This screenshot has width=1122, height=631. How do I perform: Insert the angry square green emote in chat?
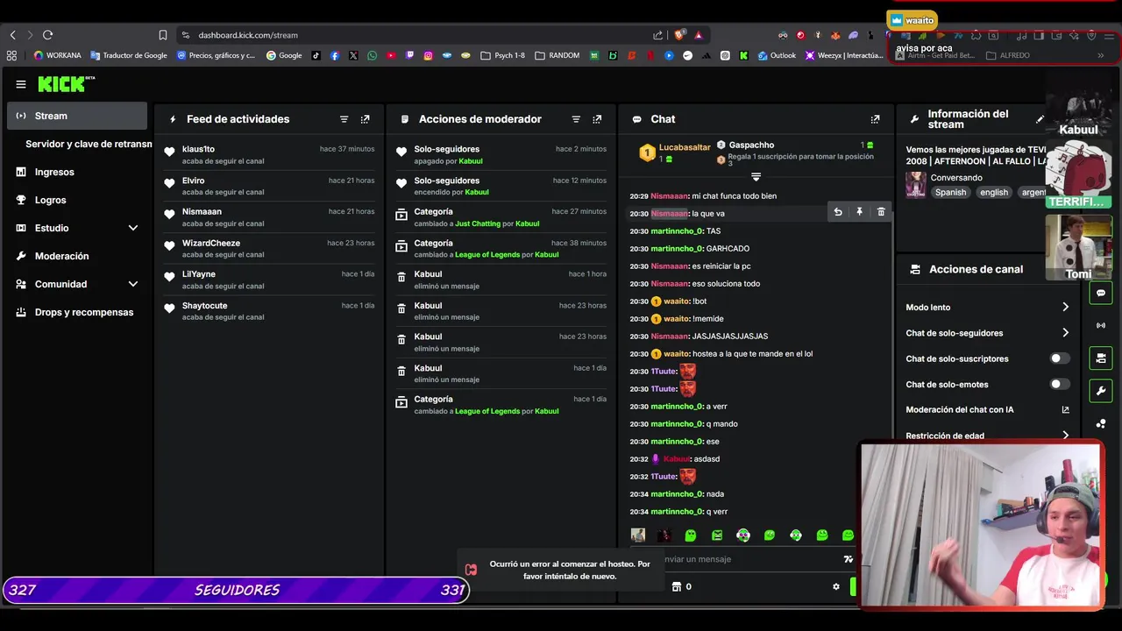(x=717, y=535)
